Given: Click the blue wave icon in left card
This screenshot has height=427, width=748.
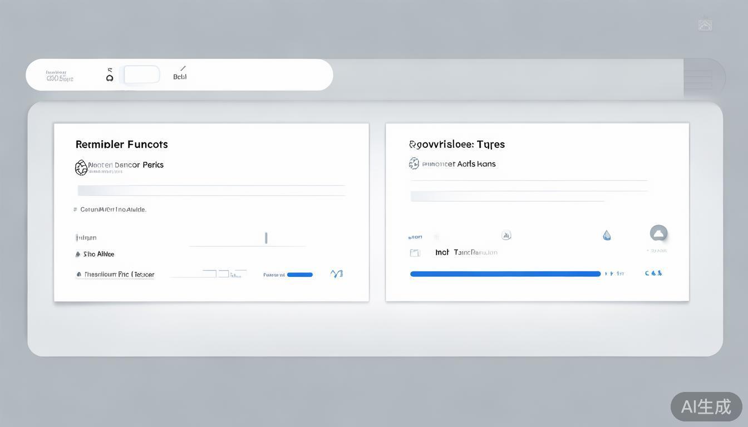Looking at the screenshot, I should click(337, 274).
